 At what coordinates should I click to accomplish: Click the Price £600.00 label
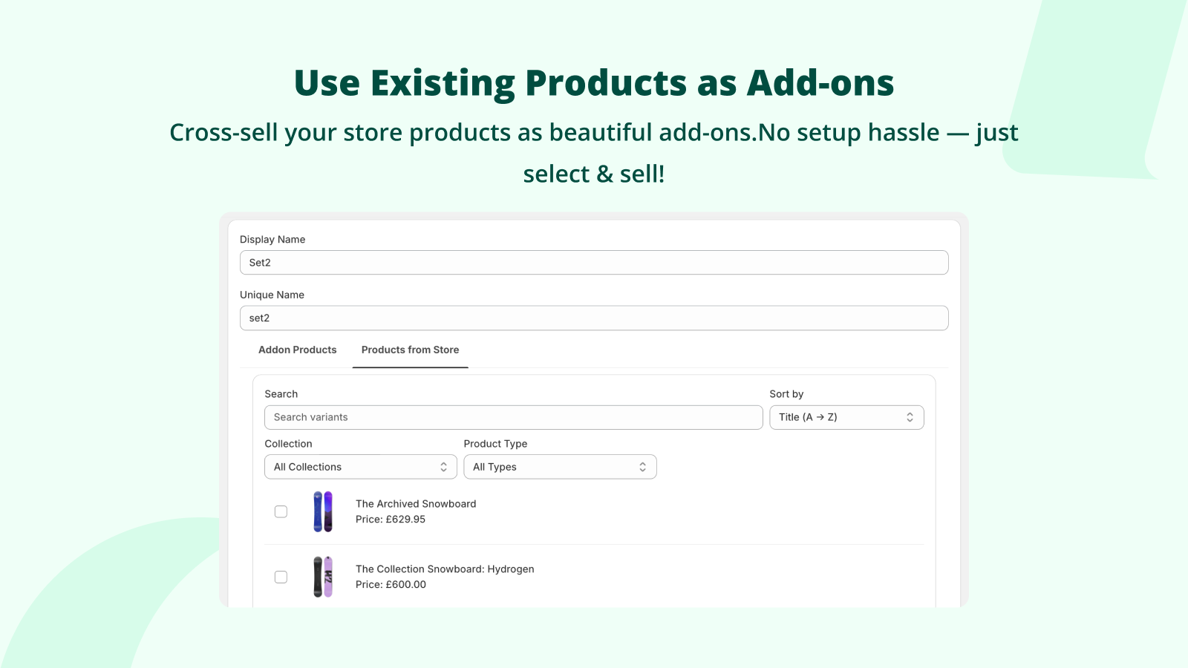(x=391, y=584)
